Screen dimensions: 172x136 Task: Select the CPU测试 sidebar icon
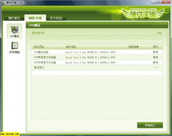[x=15, y=31]
